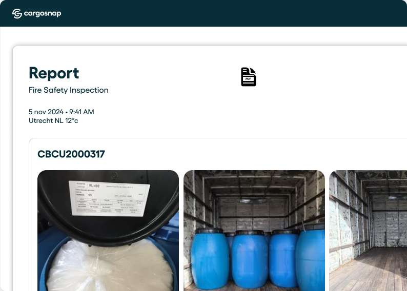Image resolution: width=407 pixels, height=291 pixels.
Task: Click the 5 nov 2024 date
Action: click(46, 112)
